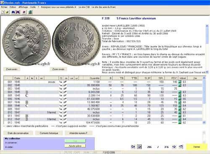Select quantity cell 13.360.400
210x154 pixels.
point(93,102)
